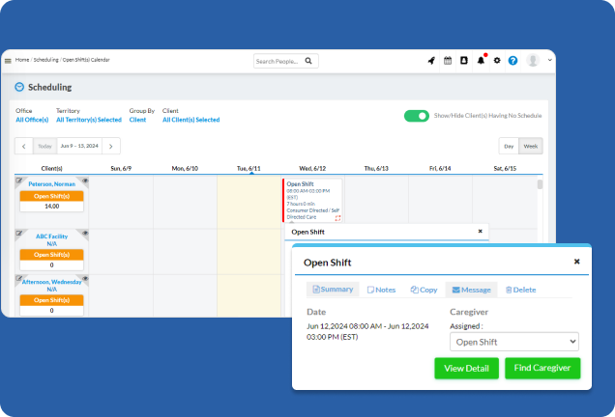Switch the calendar to Week view
The image size is (615, 417).
click(x=531, y=146)
